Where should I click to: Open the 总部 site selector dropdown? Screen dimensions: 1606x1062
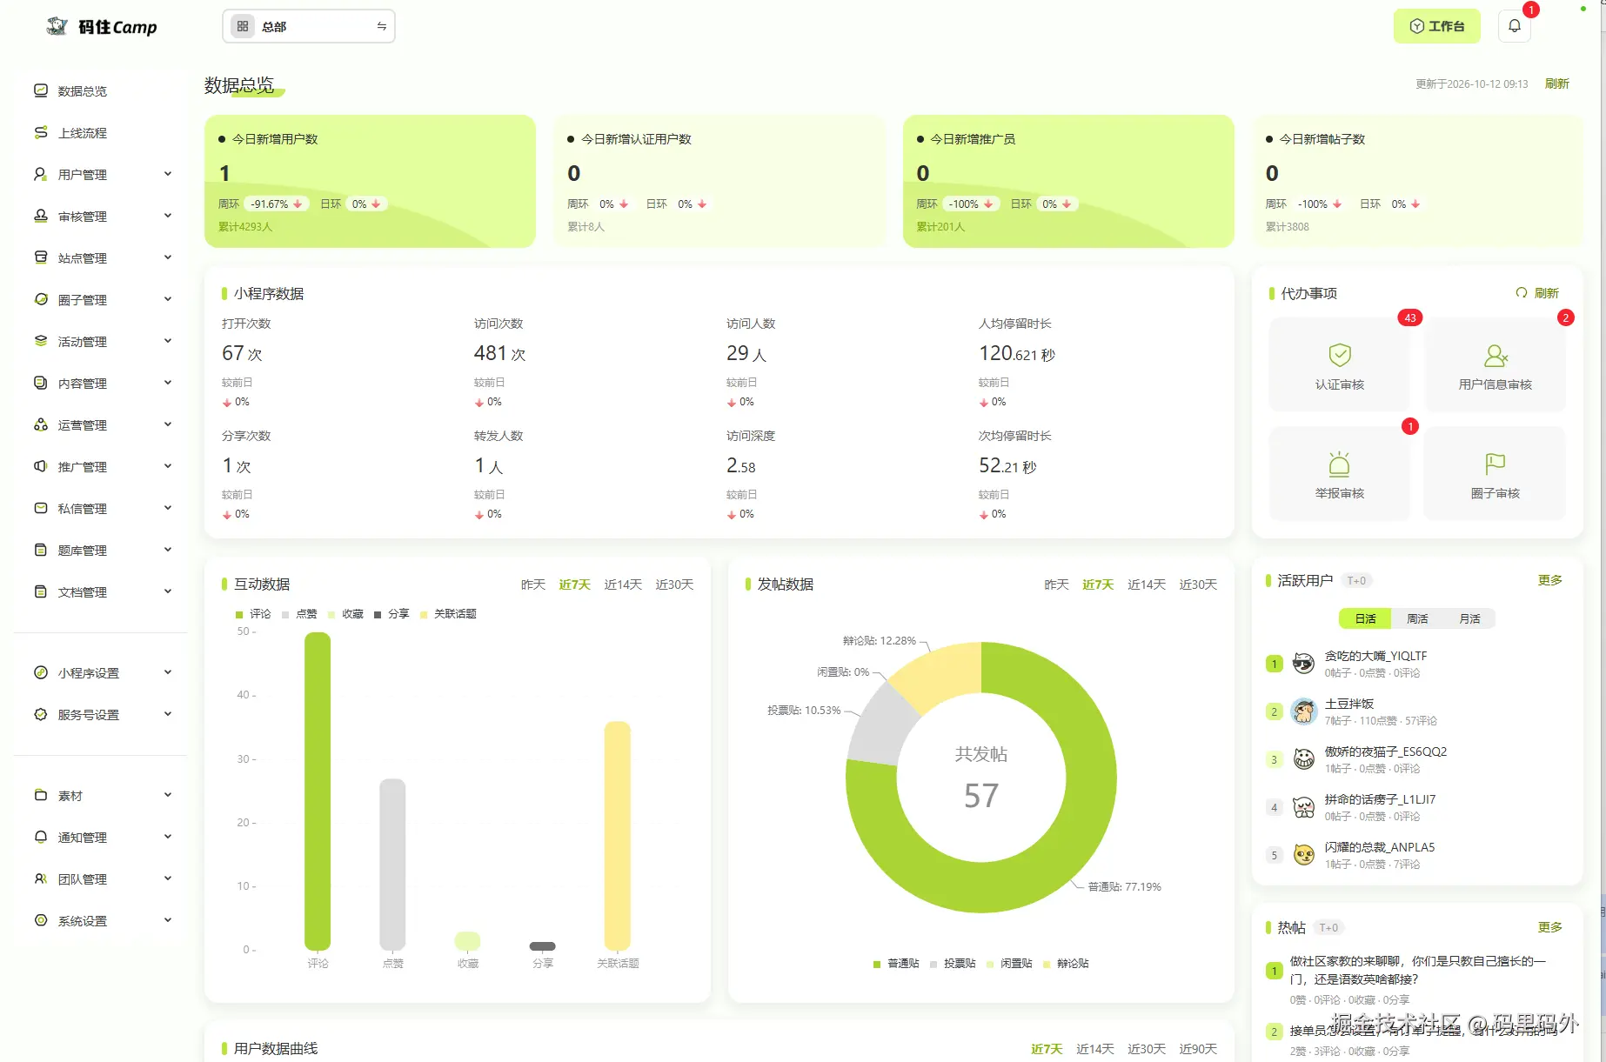(x=309, y=26)
